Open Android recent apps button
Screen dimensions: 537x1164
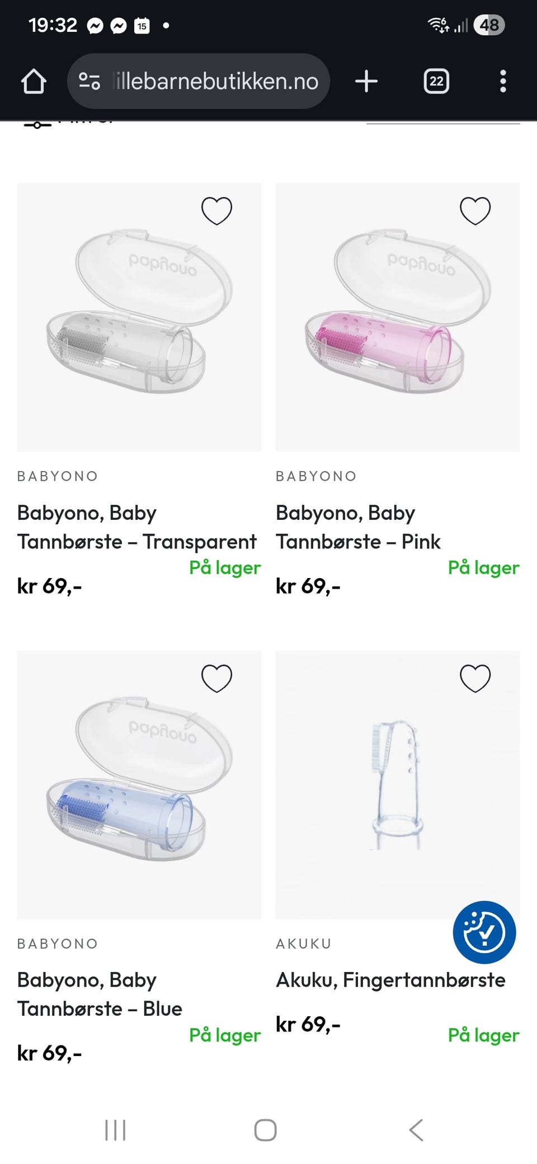[x=115, y=1130]
